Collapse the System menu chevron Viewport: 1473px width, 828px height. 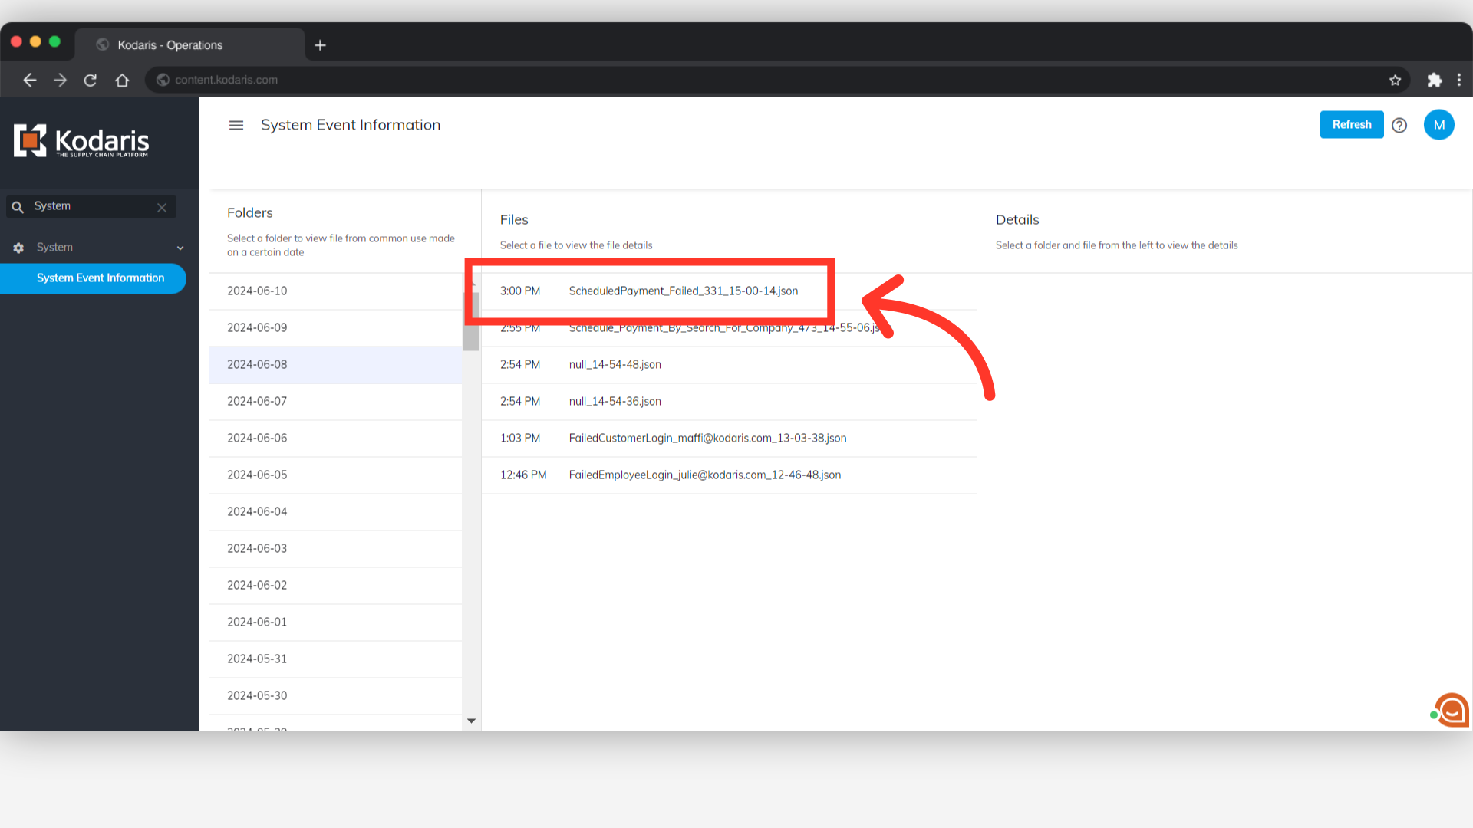(x=180, y=248)
